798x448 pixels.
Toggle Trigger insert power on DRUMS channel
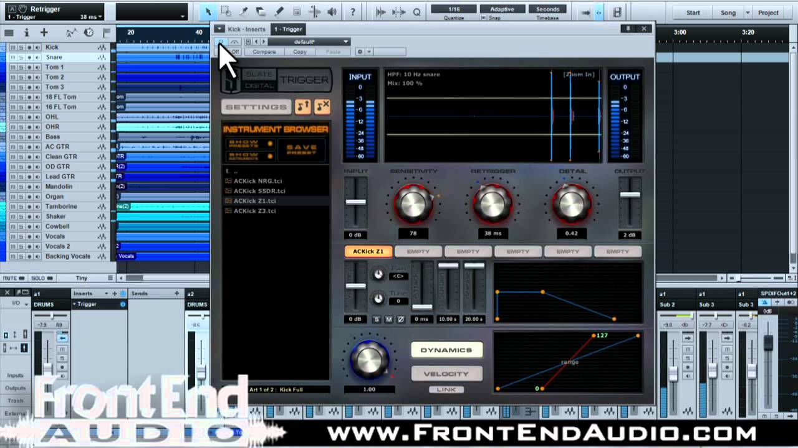(x=123, y=304)
